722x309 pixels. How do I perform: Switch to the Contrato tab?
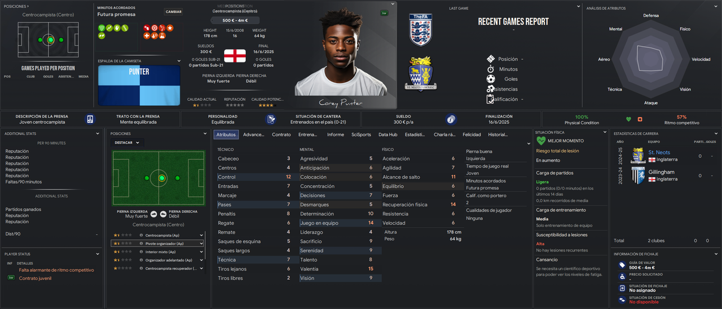click(x=281, y=135)
